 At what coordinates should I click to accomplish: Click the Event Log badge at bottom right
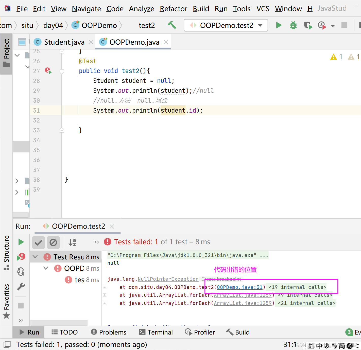(x=353, y=332)
